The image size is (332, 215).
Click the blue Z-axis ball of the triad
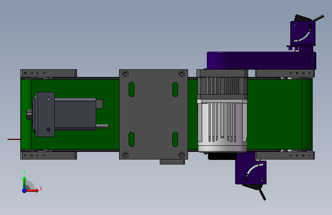25,191
